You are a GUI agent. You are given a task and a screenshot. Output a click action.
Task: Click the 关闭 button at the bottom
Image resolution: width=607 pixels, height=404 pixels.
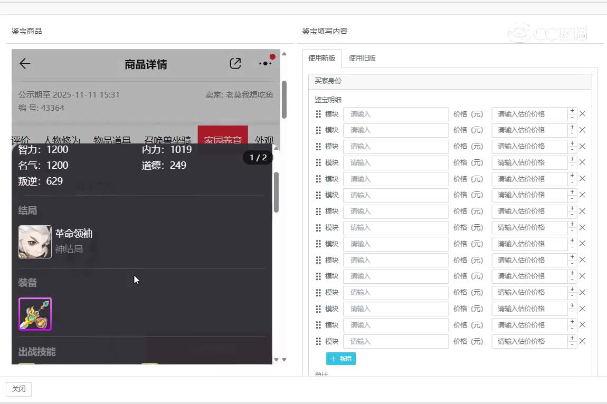pyautogui.click(x=18, y=389)
